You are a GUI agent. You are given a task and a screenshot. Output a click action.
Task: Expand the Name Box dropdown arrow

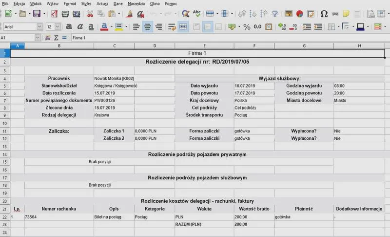38,38
